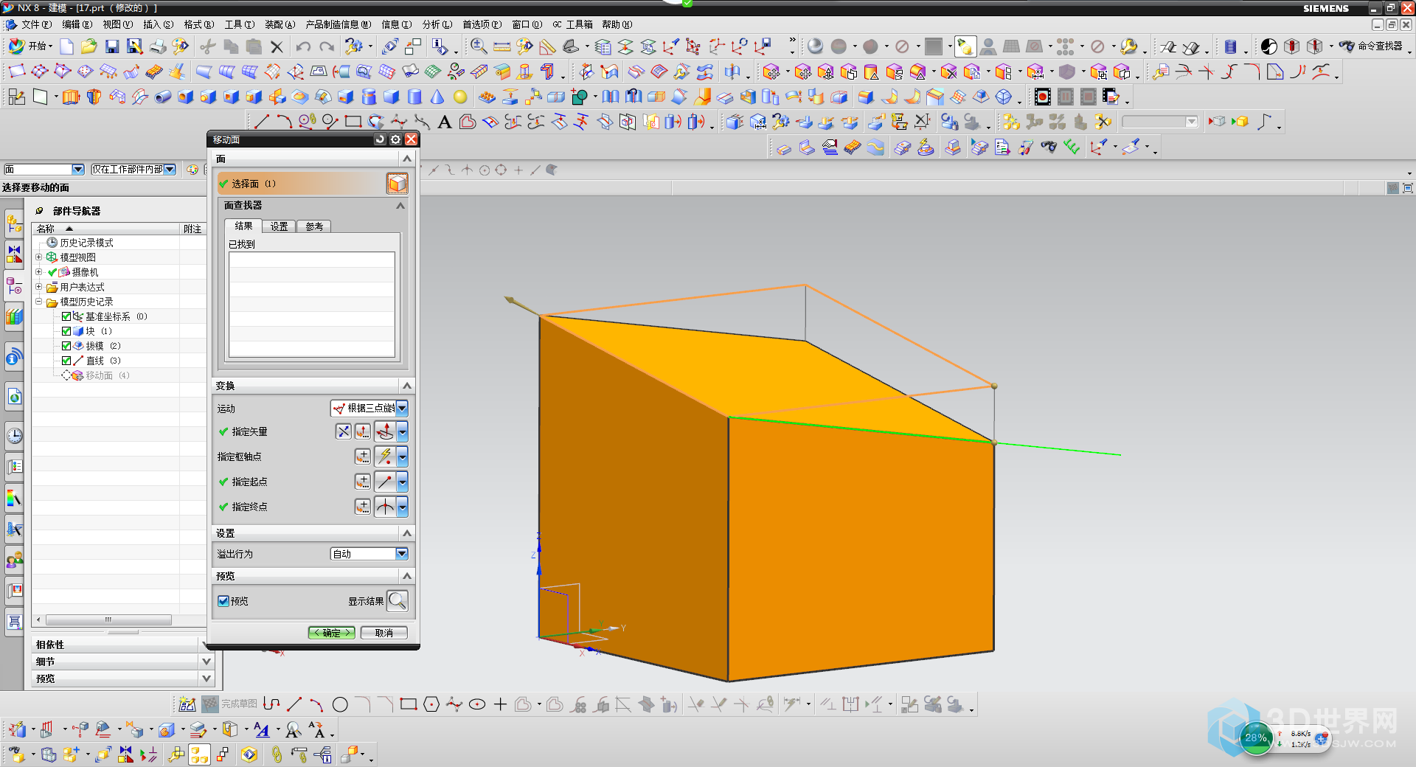Collapse the 面查找器 section
Screen dimensions: 1416x767
400,206
